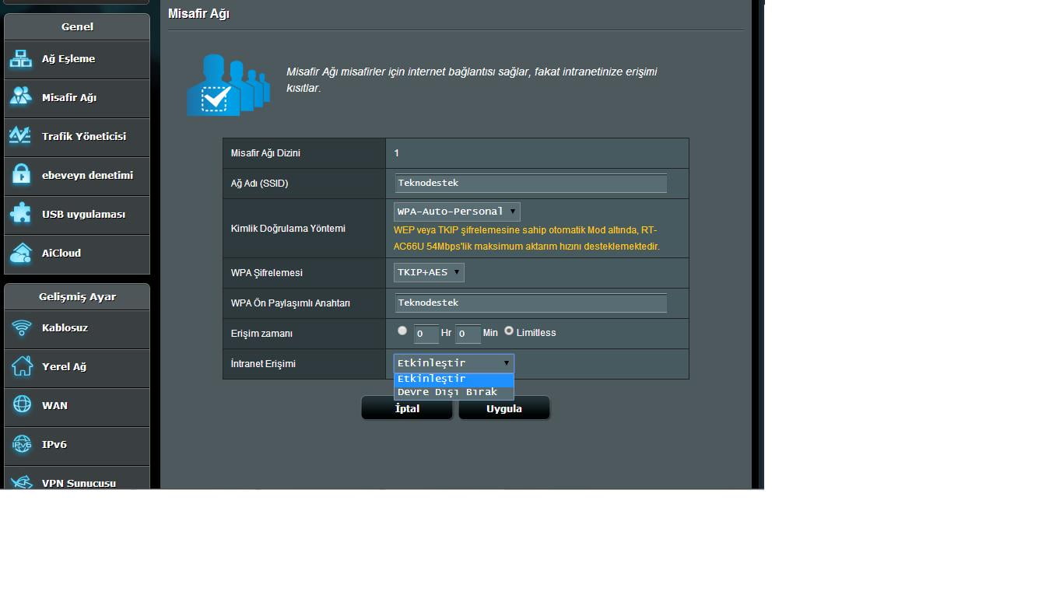Choose Devre Dışı Bırak in the dropdown list
This screenshot has height=602, width=1063.
point(447,392)
